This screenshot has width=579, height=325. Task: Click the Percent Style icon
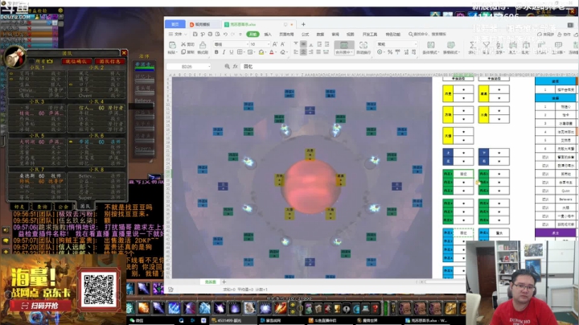[x=390, y=52]
